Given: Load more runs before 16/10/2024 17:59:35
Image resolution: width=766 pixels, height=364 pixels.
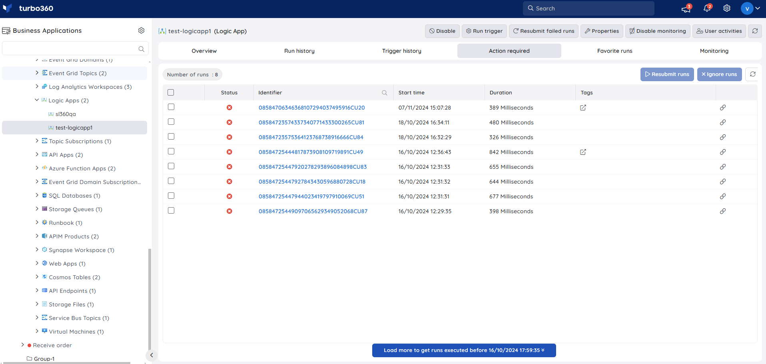Looking at the screenshot, I should tap(464, 350).
